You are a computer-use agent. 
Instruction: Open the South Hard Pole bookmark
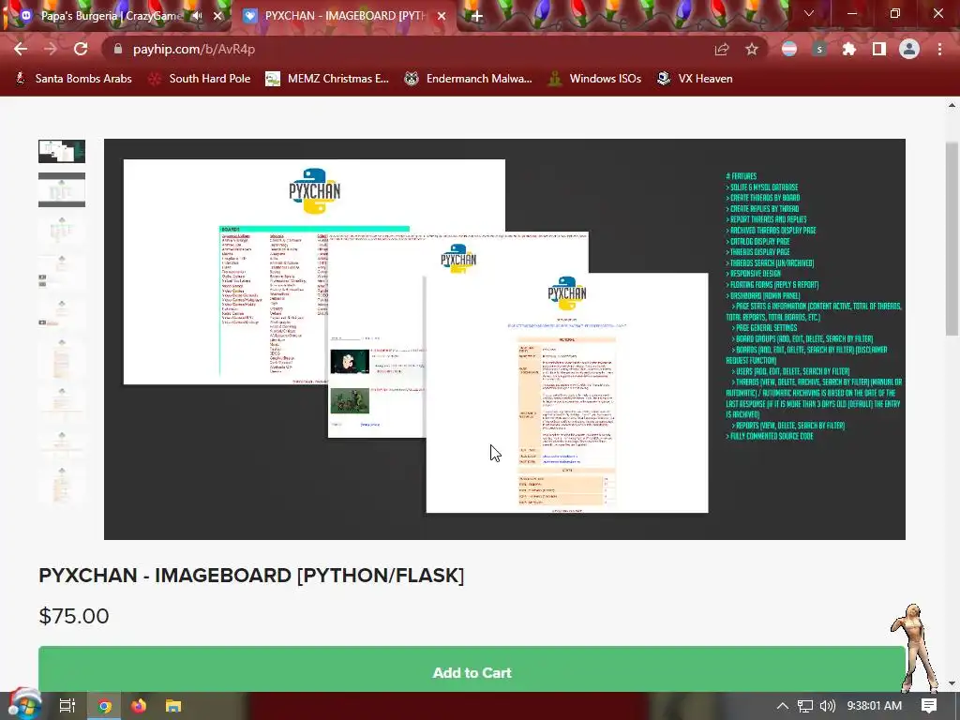200,79
